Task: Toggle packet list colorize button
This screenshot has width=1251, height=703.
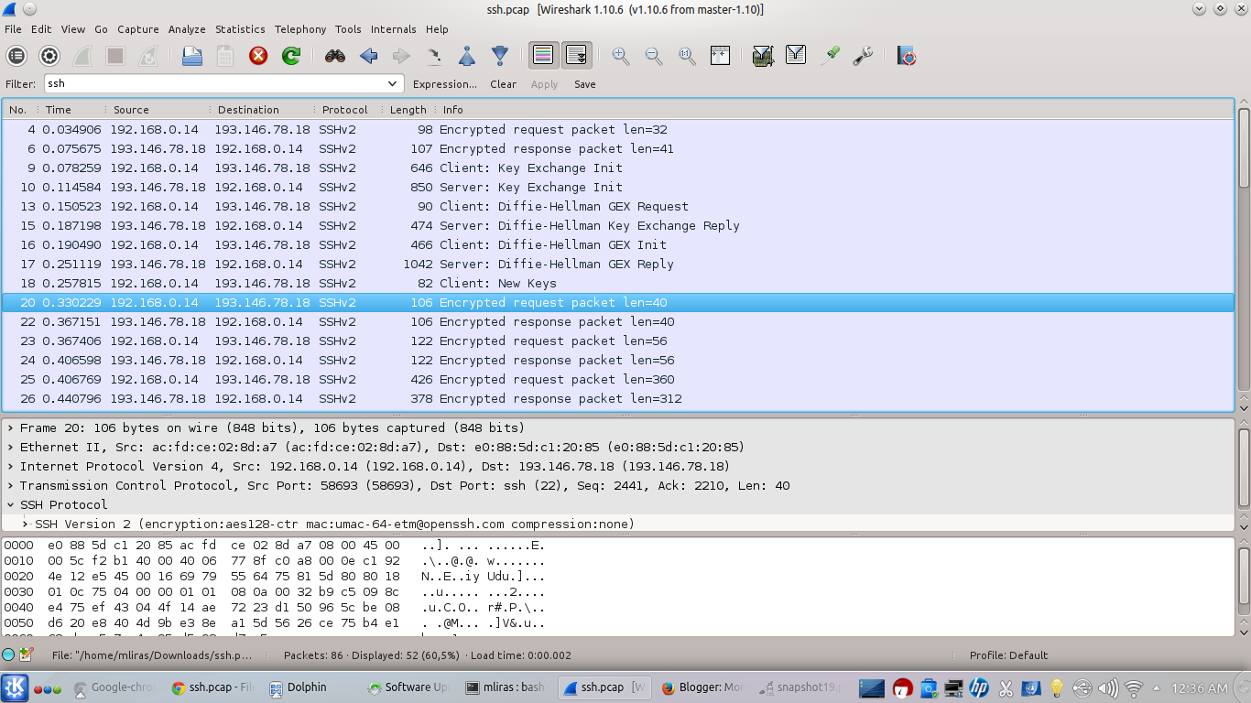Action: (543, 56)
